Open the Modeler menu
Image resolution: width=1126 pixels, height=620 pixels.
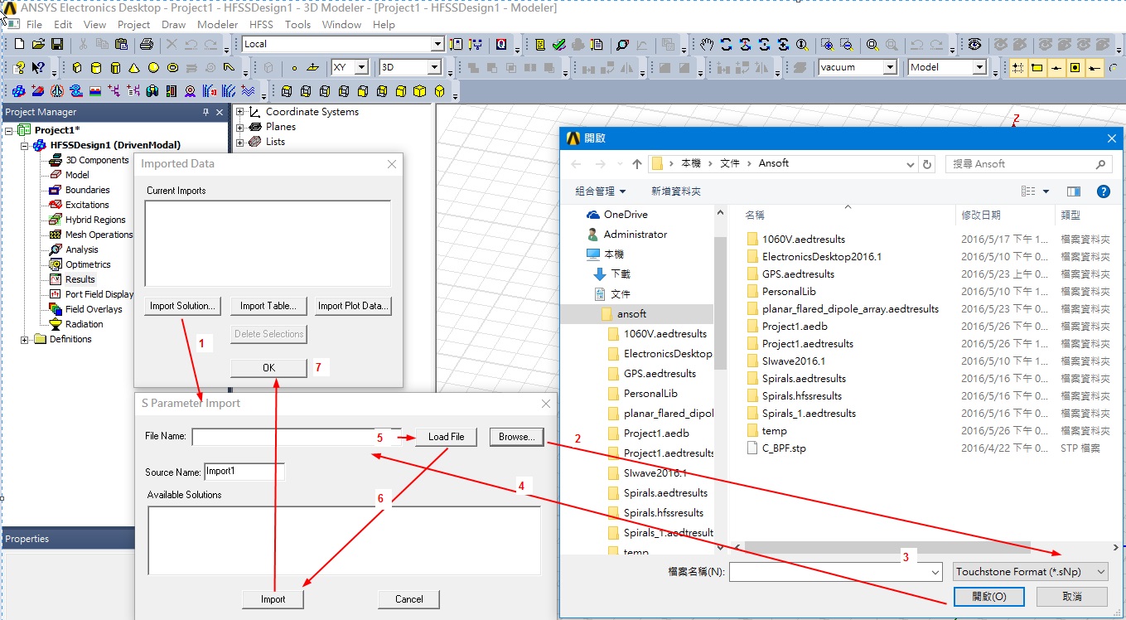[218, 25]
